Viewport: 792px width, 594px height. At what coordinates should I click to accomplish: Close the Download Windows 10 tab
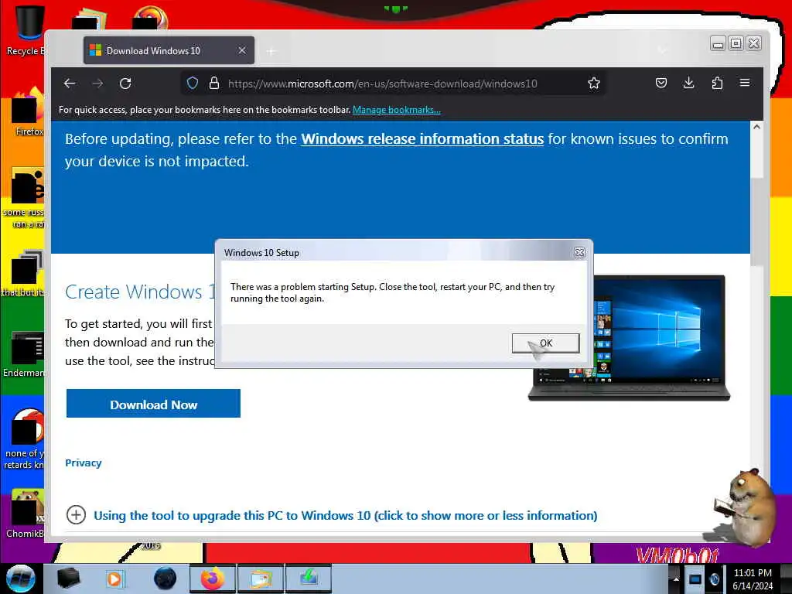point(242,50)
